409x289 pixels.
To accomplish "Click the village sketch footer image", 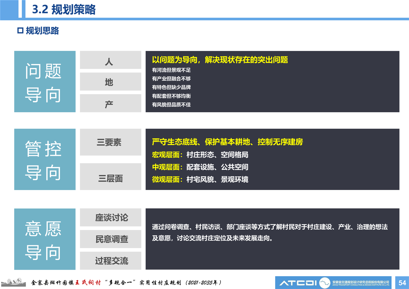I will click(x=13, y=282).
